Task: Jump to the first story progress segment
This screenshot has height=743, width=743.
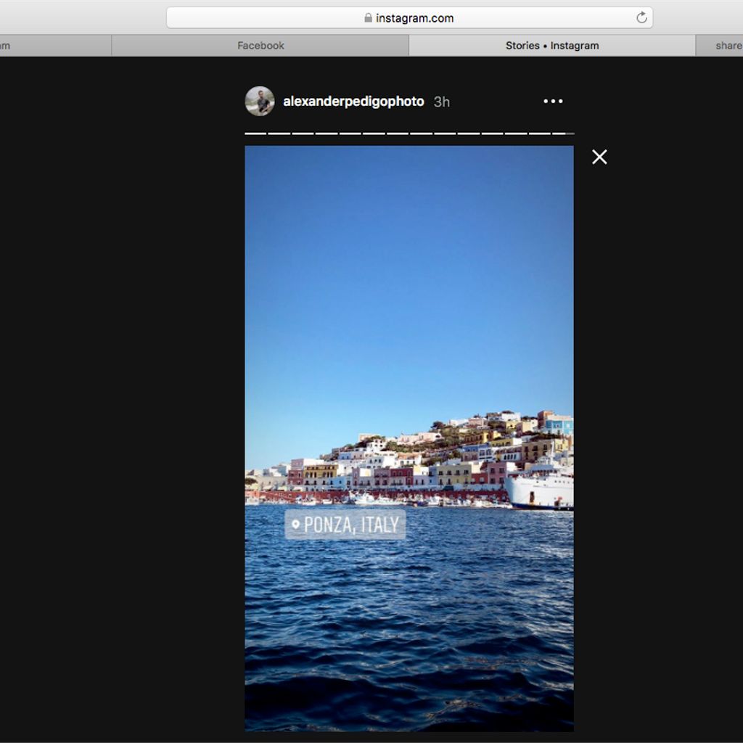Action: pyautogui.click(x=255, y=134)
